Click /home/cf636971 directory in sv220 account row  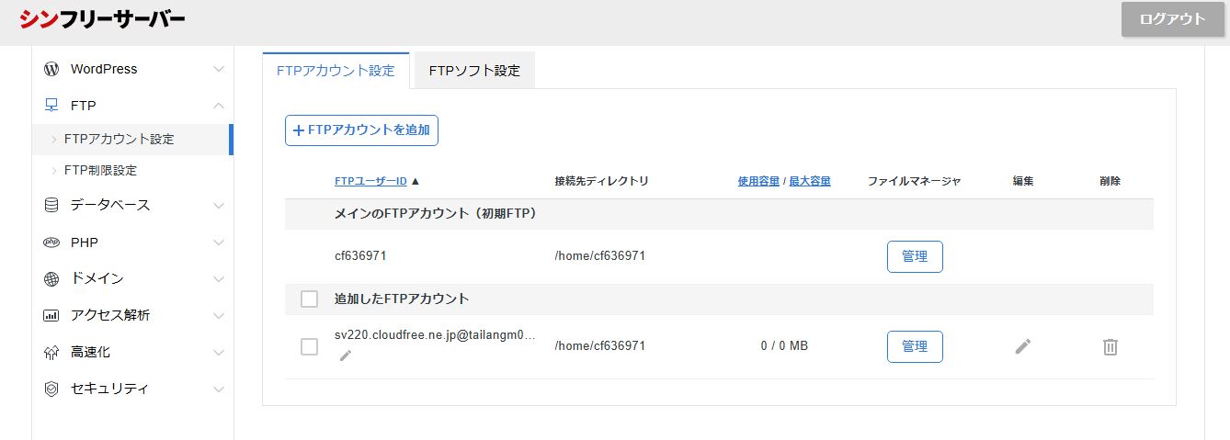pyautogui.click(x=600, y=346)
